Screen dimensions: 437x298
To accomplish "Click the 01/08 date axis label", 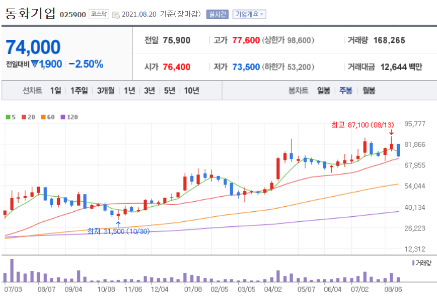I will click(x=193, y=289).
